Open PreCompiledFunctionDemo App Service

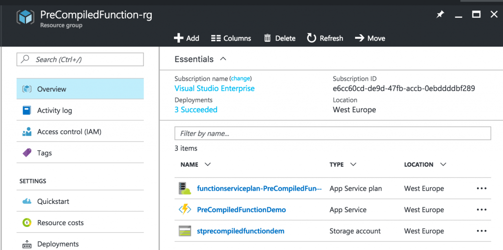coord(241,210)
